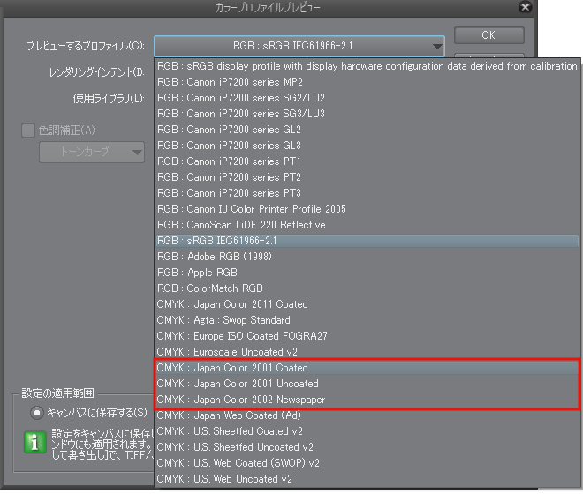This screenshot has height=494, width=583.
Task: Choose sRGB display profile with hardware configuration
Action: pos(367,66)
